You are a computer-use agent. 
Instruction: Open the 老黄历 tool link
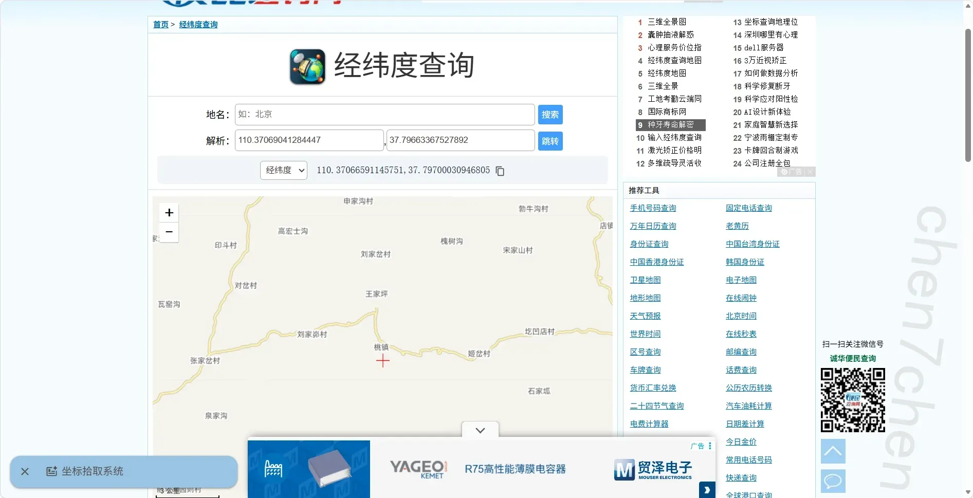737,226
